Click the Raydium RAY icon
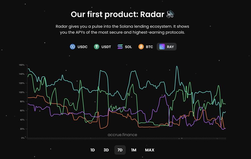Viewport: 251px width, 159px height. coord(162,47)
